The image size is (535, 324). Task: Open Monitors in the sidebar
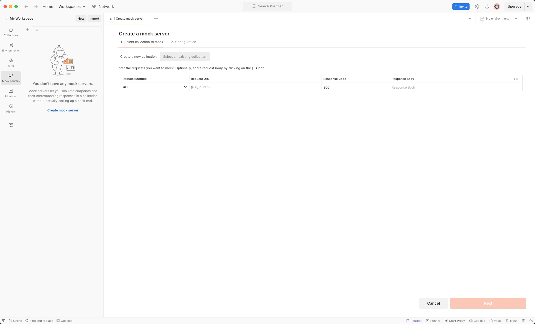[x=11, y=93]
